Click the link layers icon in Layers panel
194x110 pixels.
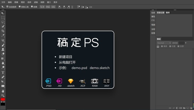click(170, 108)
